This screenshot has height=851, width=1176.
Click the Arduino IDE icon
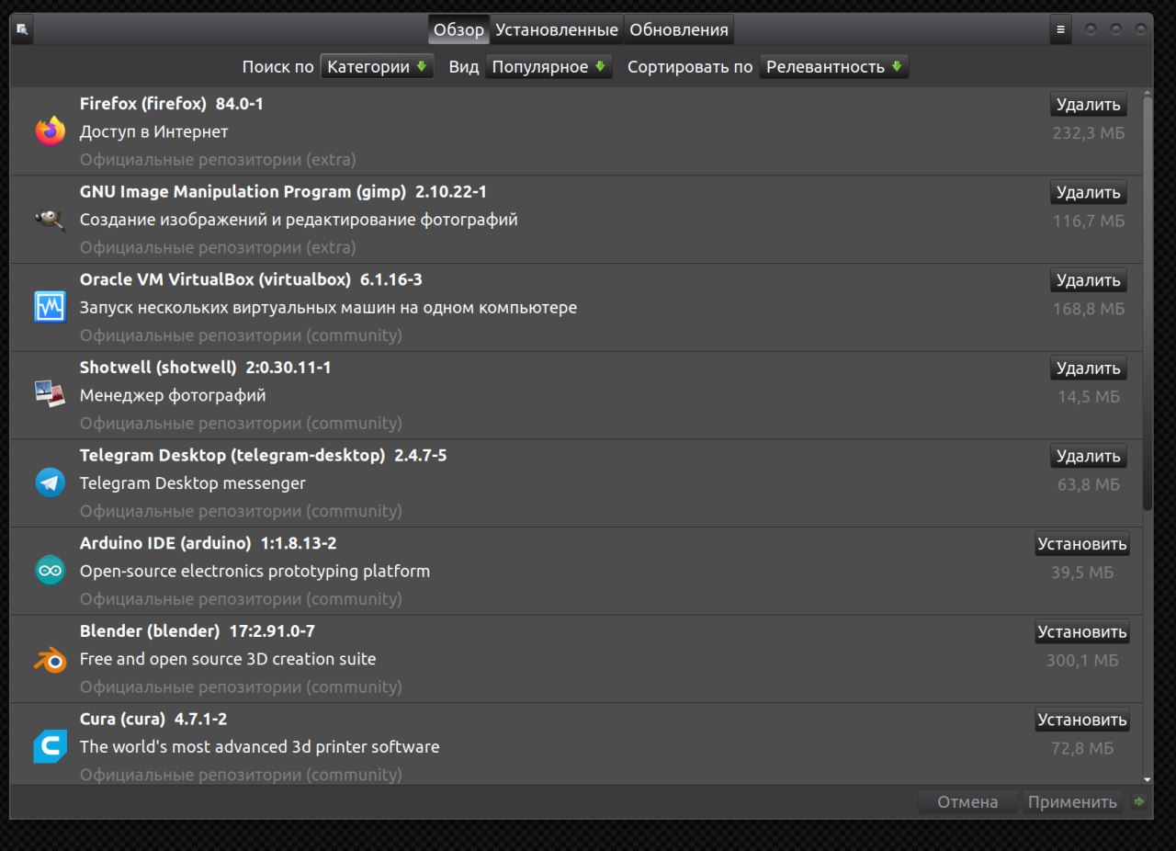point(50,571)
